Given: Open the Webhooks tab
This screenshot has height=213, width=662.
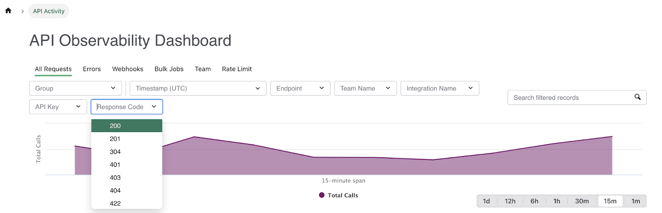Looking at the screenshot, I should coord(127,69).
